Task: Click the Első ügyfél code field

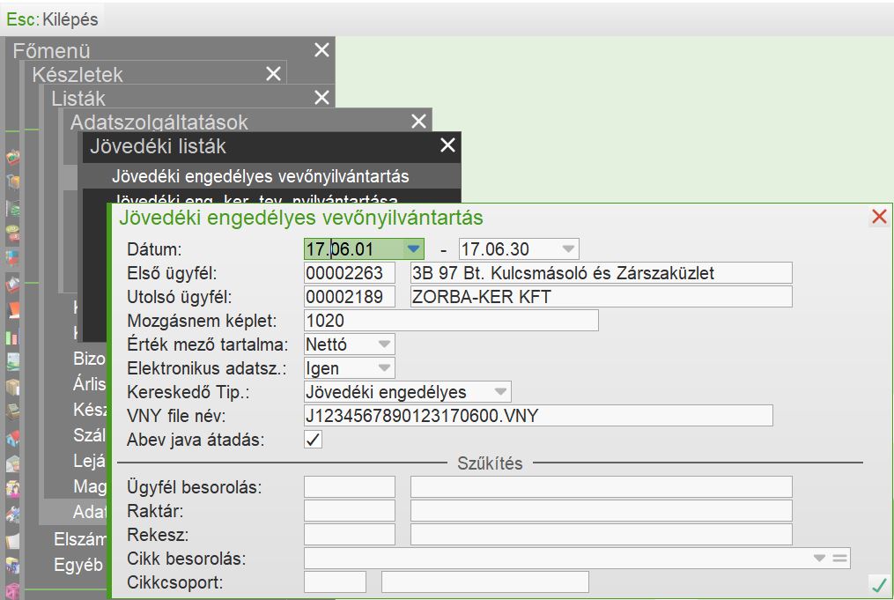Action: pos(349,273)
